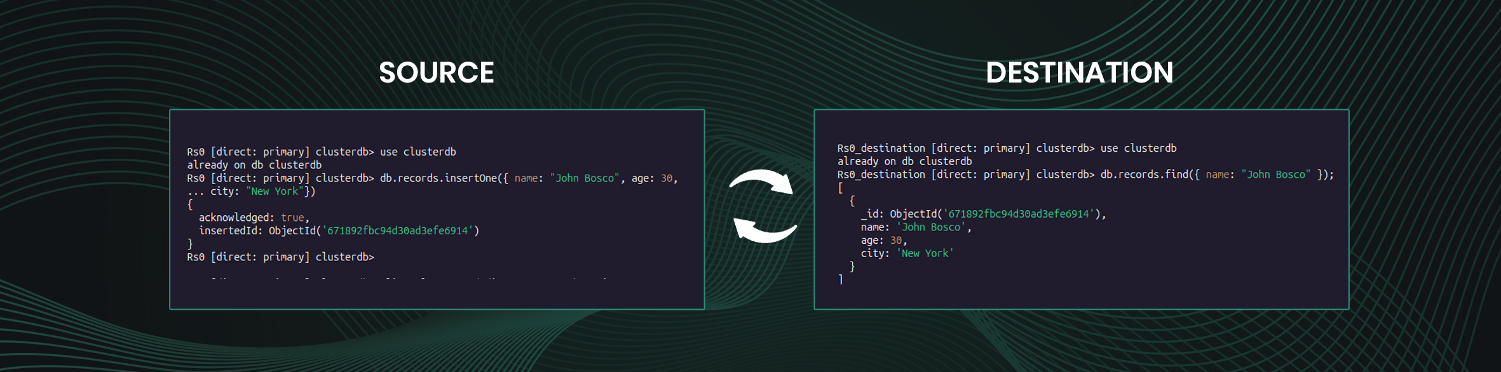Image resolution: width=1501 pixels, height=372 pixels.
Task: Click the db.records.insertOne command in source
Action: click(433, 178)
